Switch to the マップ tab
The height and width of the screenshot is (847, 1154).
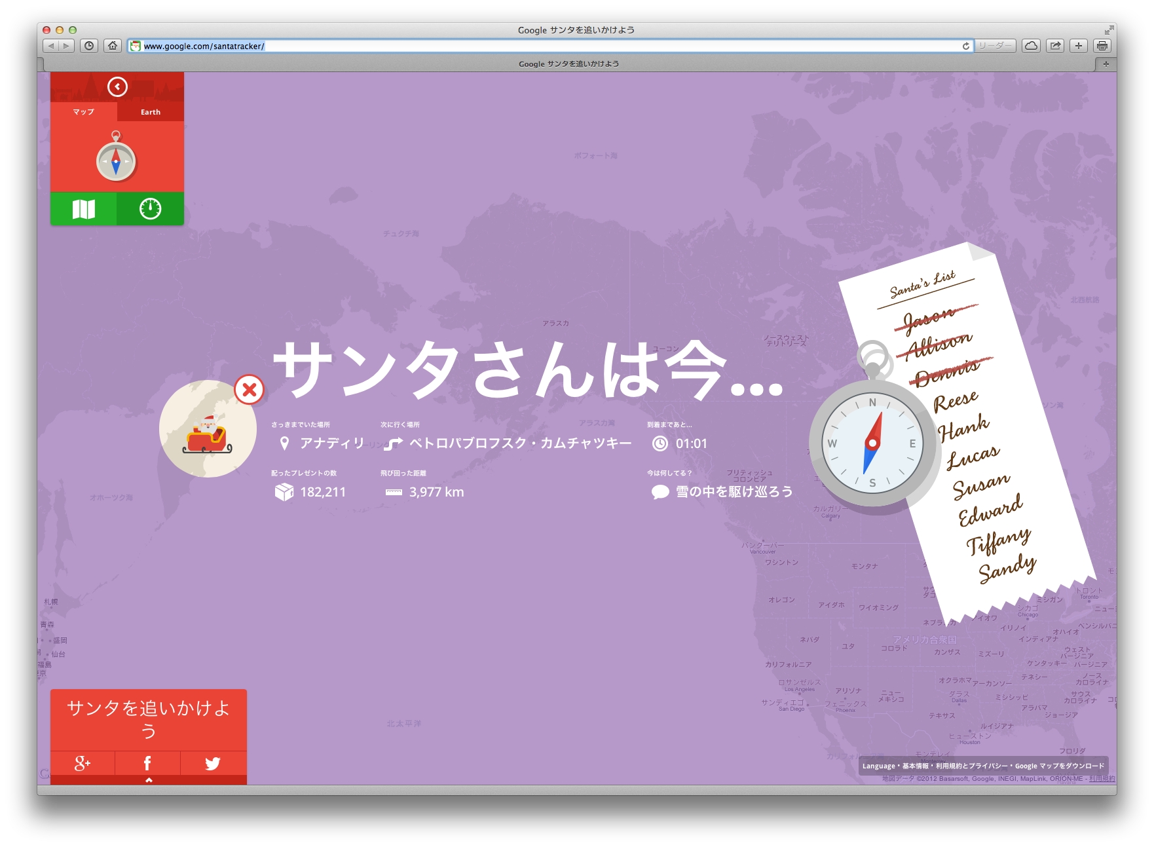(84, 112)
